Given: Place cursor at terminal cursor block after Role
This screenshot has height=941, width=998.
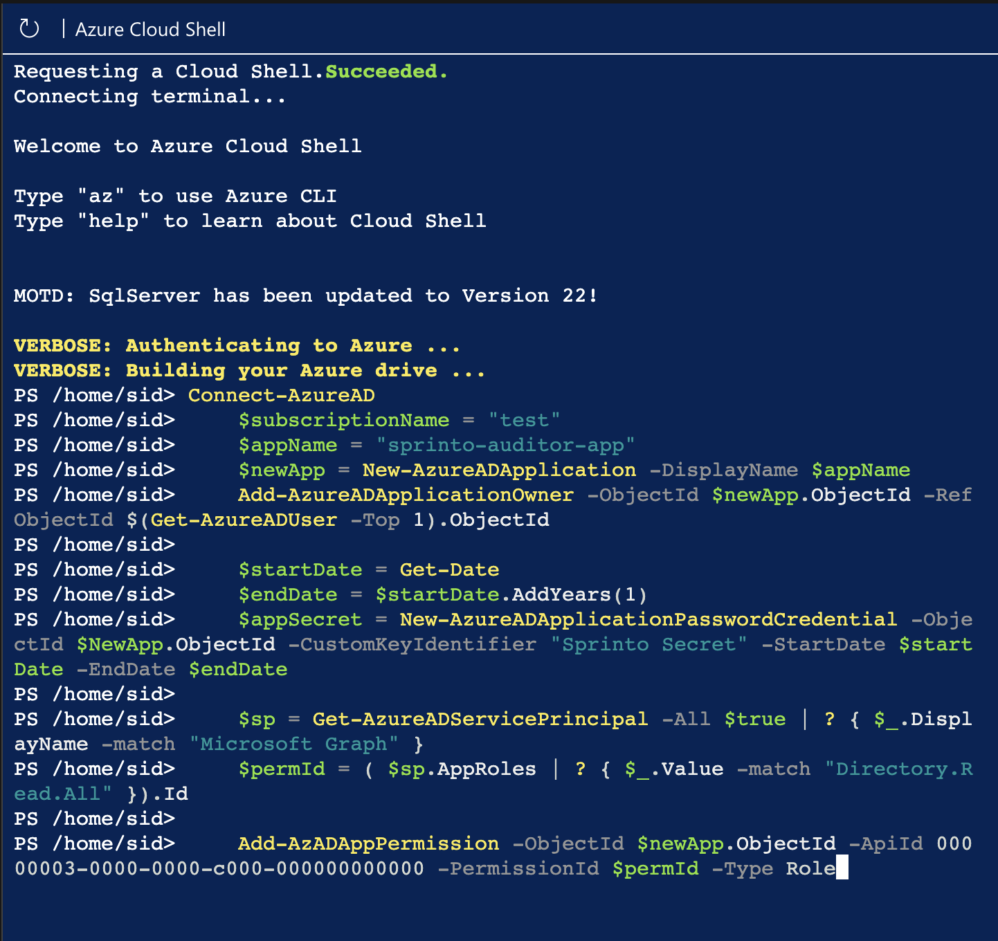Looking at the screenshot, I should coord(842,868).
